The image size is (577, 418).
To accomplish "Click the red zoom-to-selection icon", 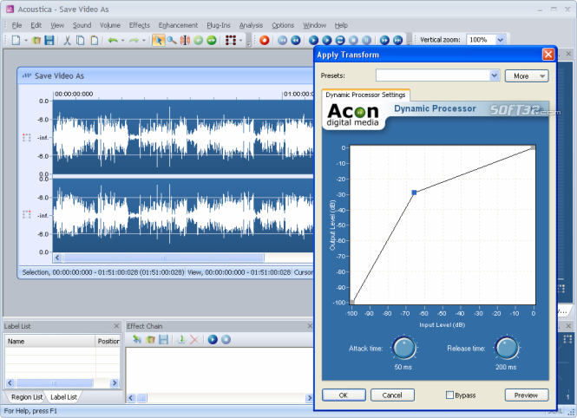I will click(185, 40).
